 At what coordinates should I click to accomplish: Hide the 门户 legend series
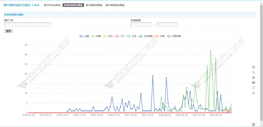pyautogui.click(x=120, y=36)
